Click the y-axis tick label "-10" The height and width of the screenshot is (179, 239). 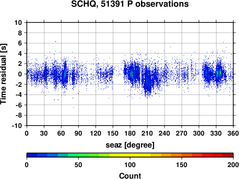click(x=17, y=126)
